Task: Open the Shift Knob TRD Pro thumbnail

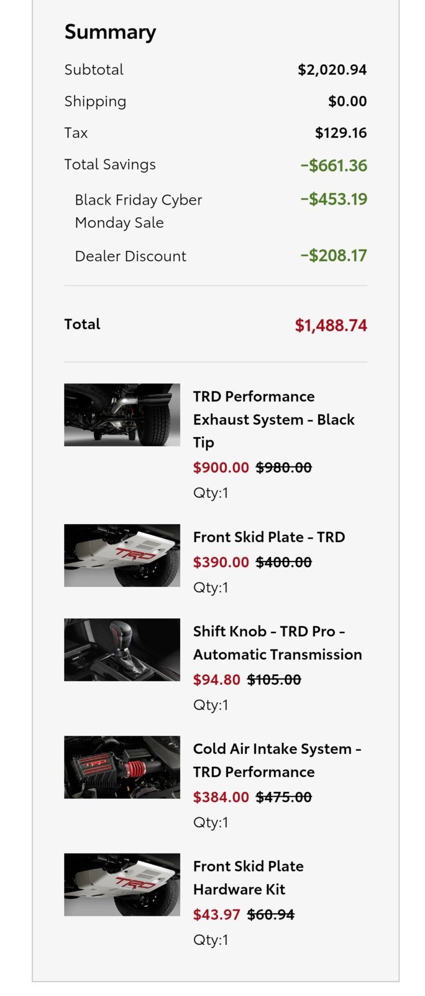Action: click(x=122, y=649)
